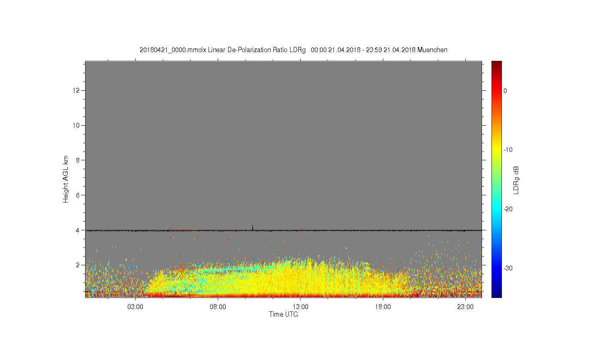Click the height tick label 8
The height and width of the screenshot is (358, 597).
click(x=78, y=160)
